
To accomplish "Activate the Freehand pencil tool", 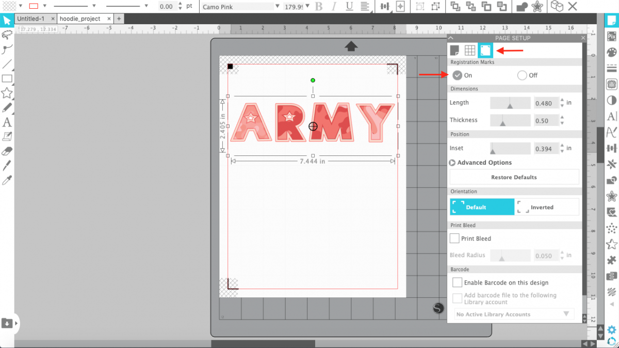I will (x=7, y=107).
